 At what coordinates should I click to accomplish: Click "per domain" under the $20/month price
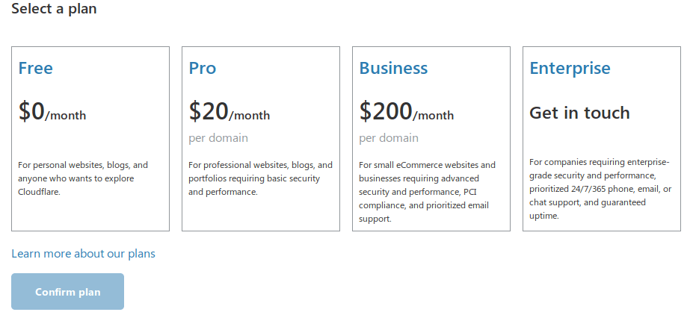(x=218, y=138)
